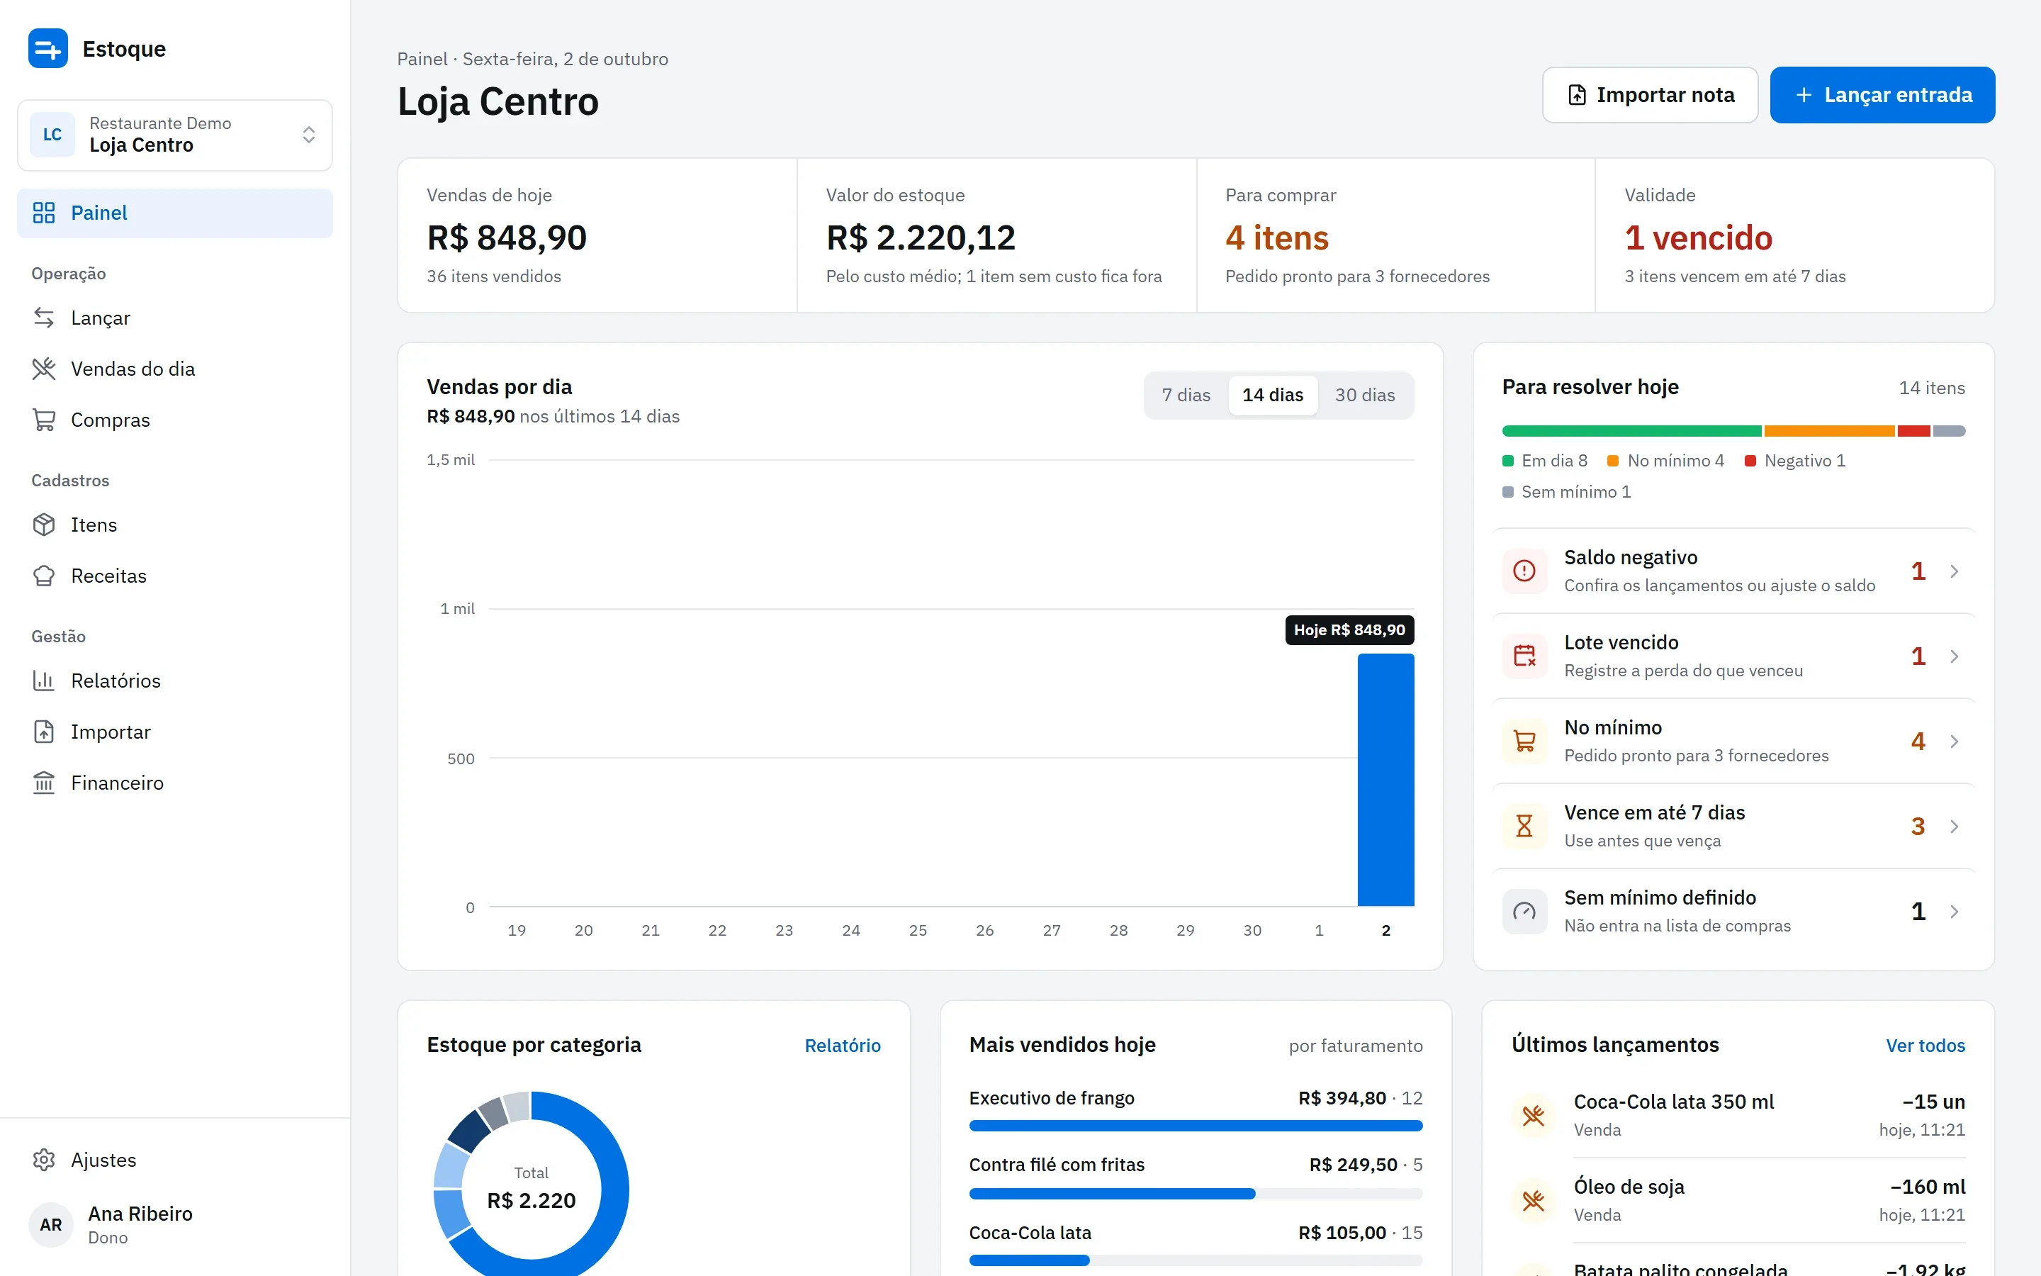The height and width of the screenshot is (1276, 2041).
Task: Expand Vence em até 7 dias chevron
Action: pyautogui.click(x=1954, y=826)
